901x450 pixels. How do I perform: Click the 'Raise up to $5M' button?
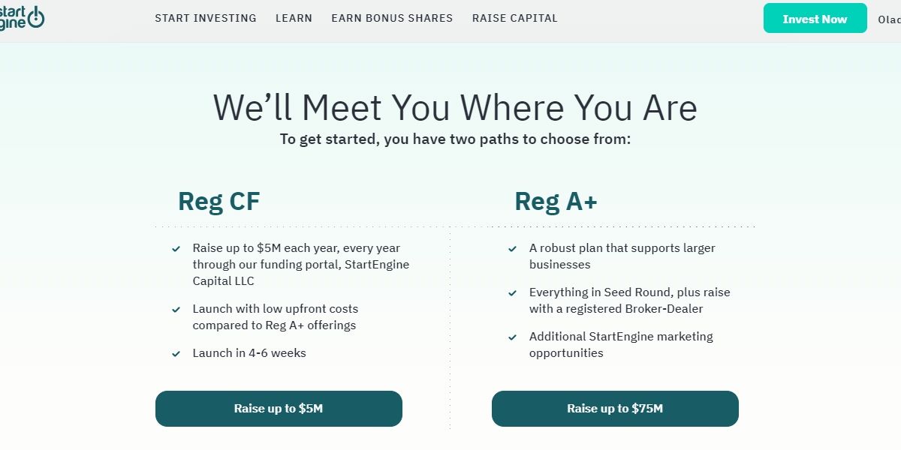[279, 408]
